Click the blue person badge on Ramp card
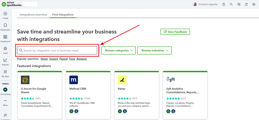Screen dimensions: 259x120 (125, 111)
